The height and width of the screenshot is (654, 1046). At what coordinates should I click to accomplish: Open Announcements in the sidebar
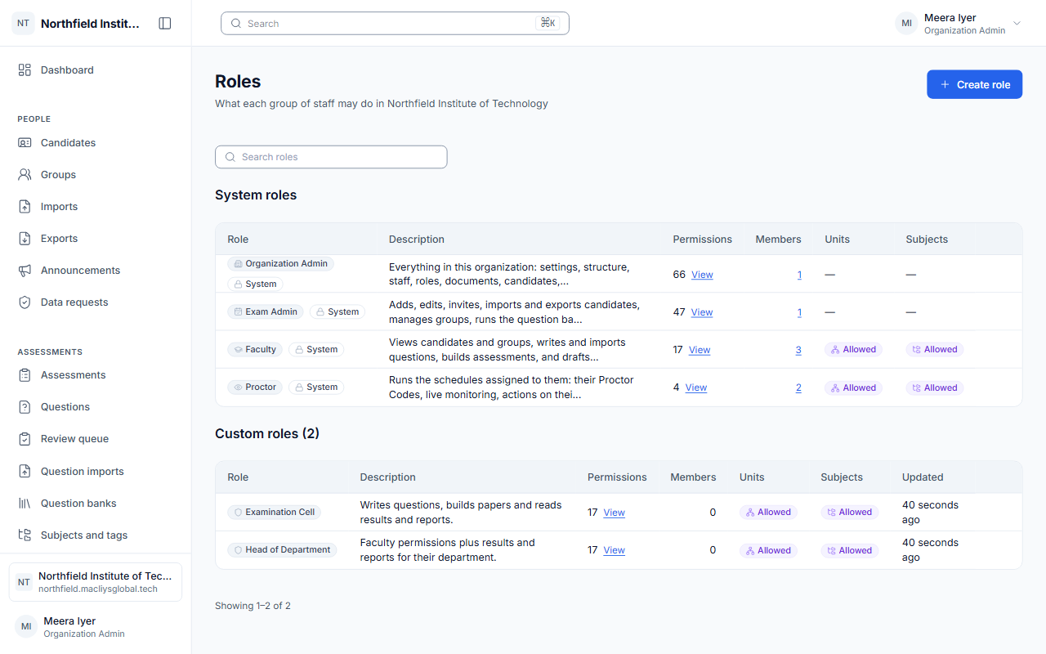96,271
